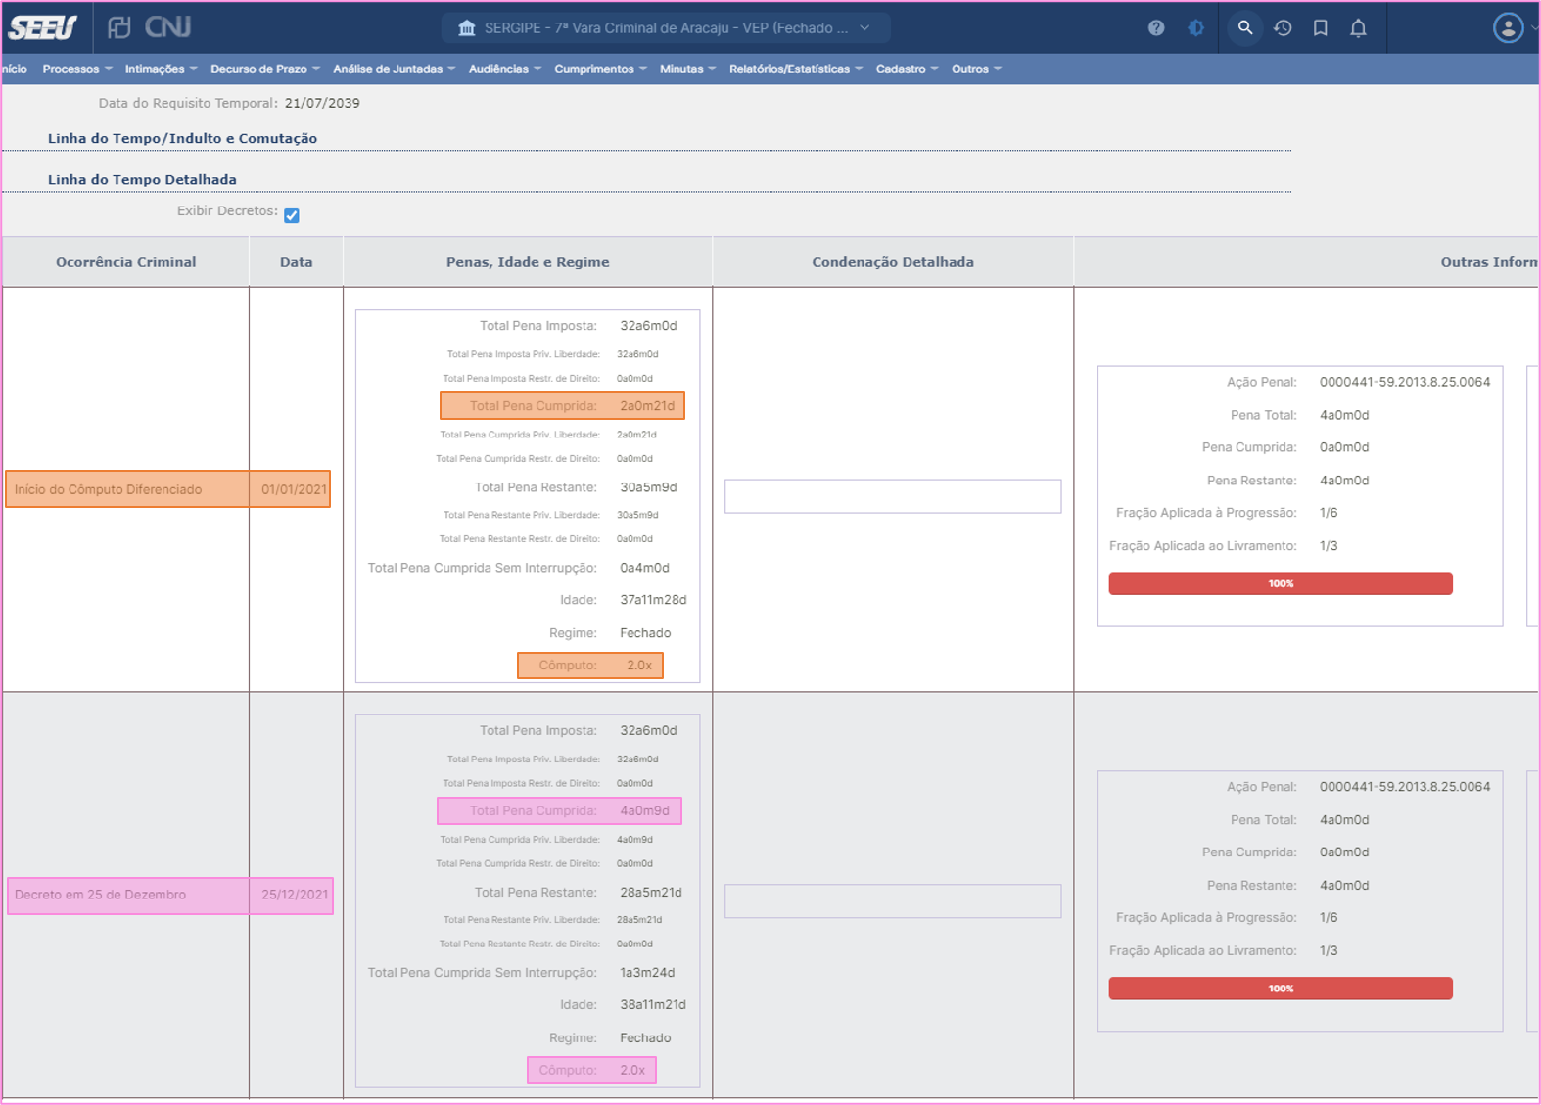Click Idade value 37a11m28d

653,600
